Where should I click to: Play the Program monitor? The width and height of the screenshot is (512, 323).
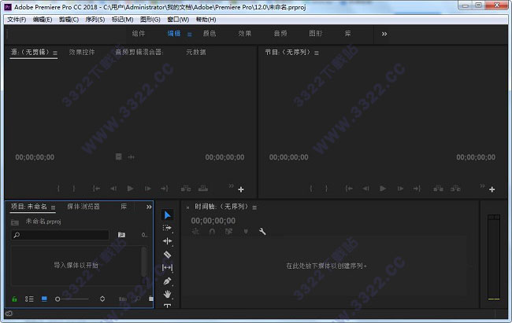383,189
